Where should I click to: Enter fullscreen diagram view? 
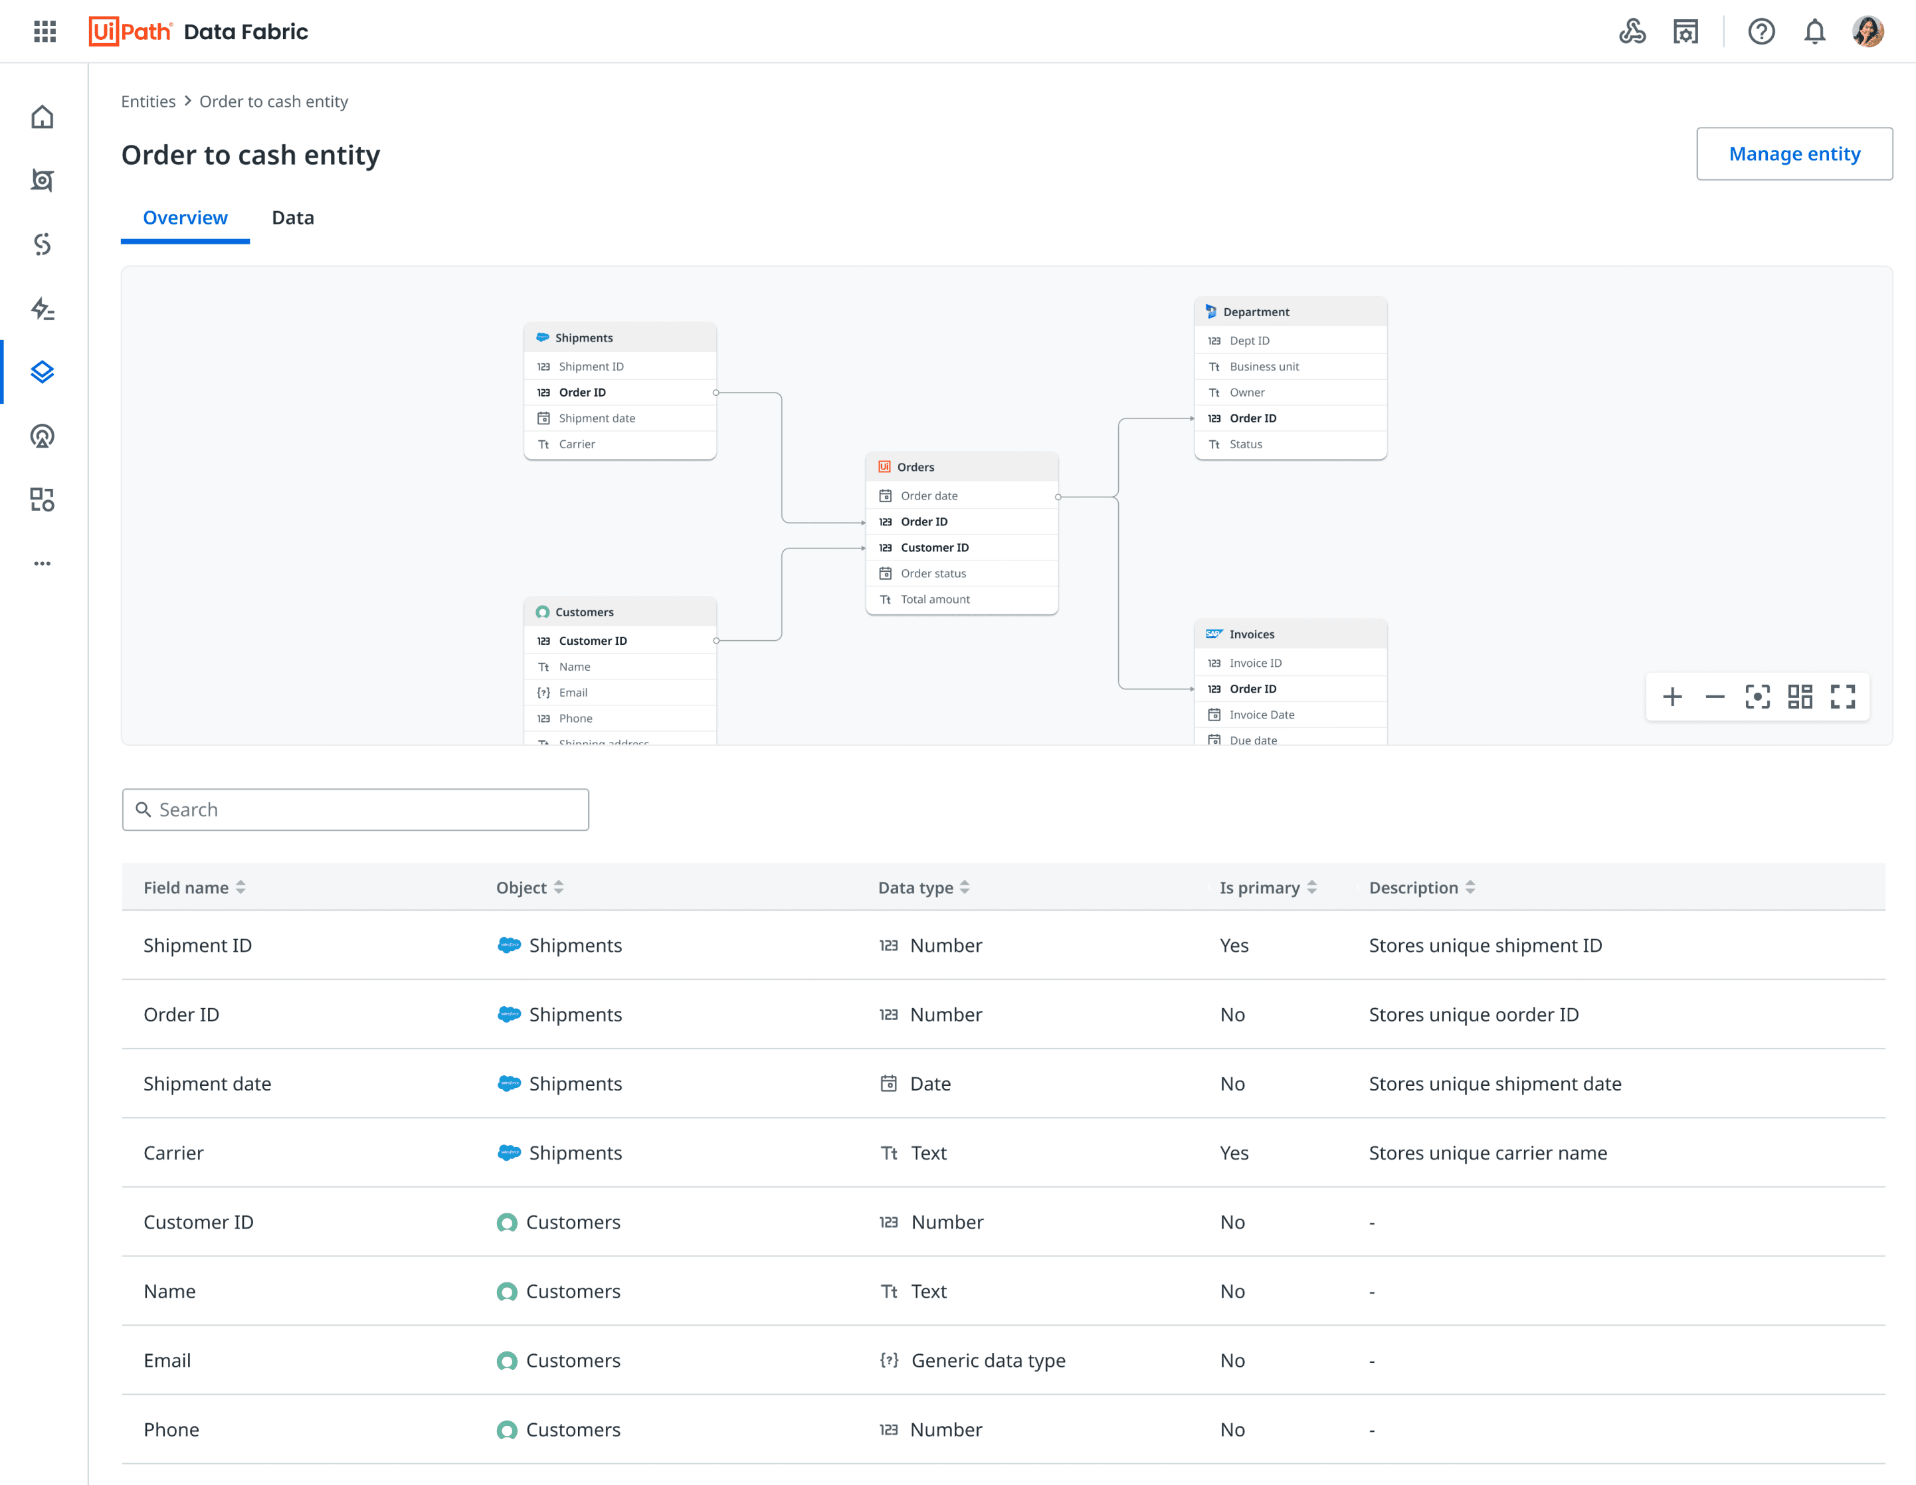coord(1842,697)
